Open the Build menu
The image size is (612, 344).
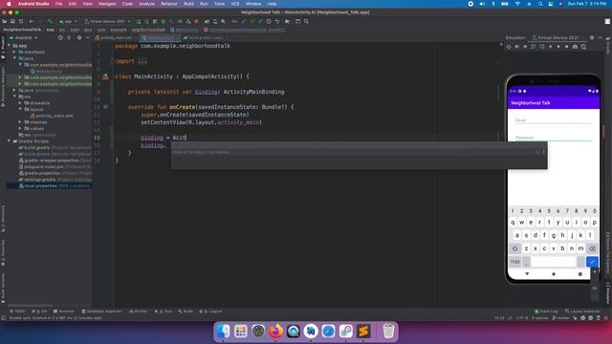pos(188,4)
